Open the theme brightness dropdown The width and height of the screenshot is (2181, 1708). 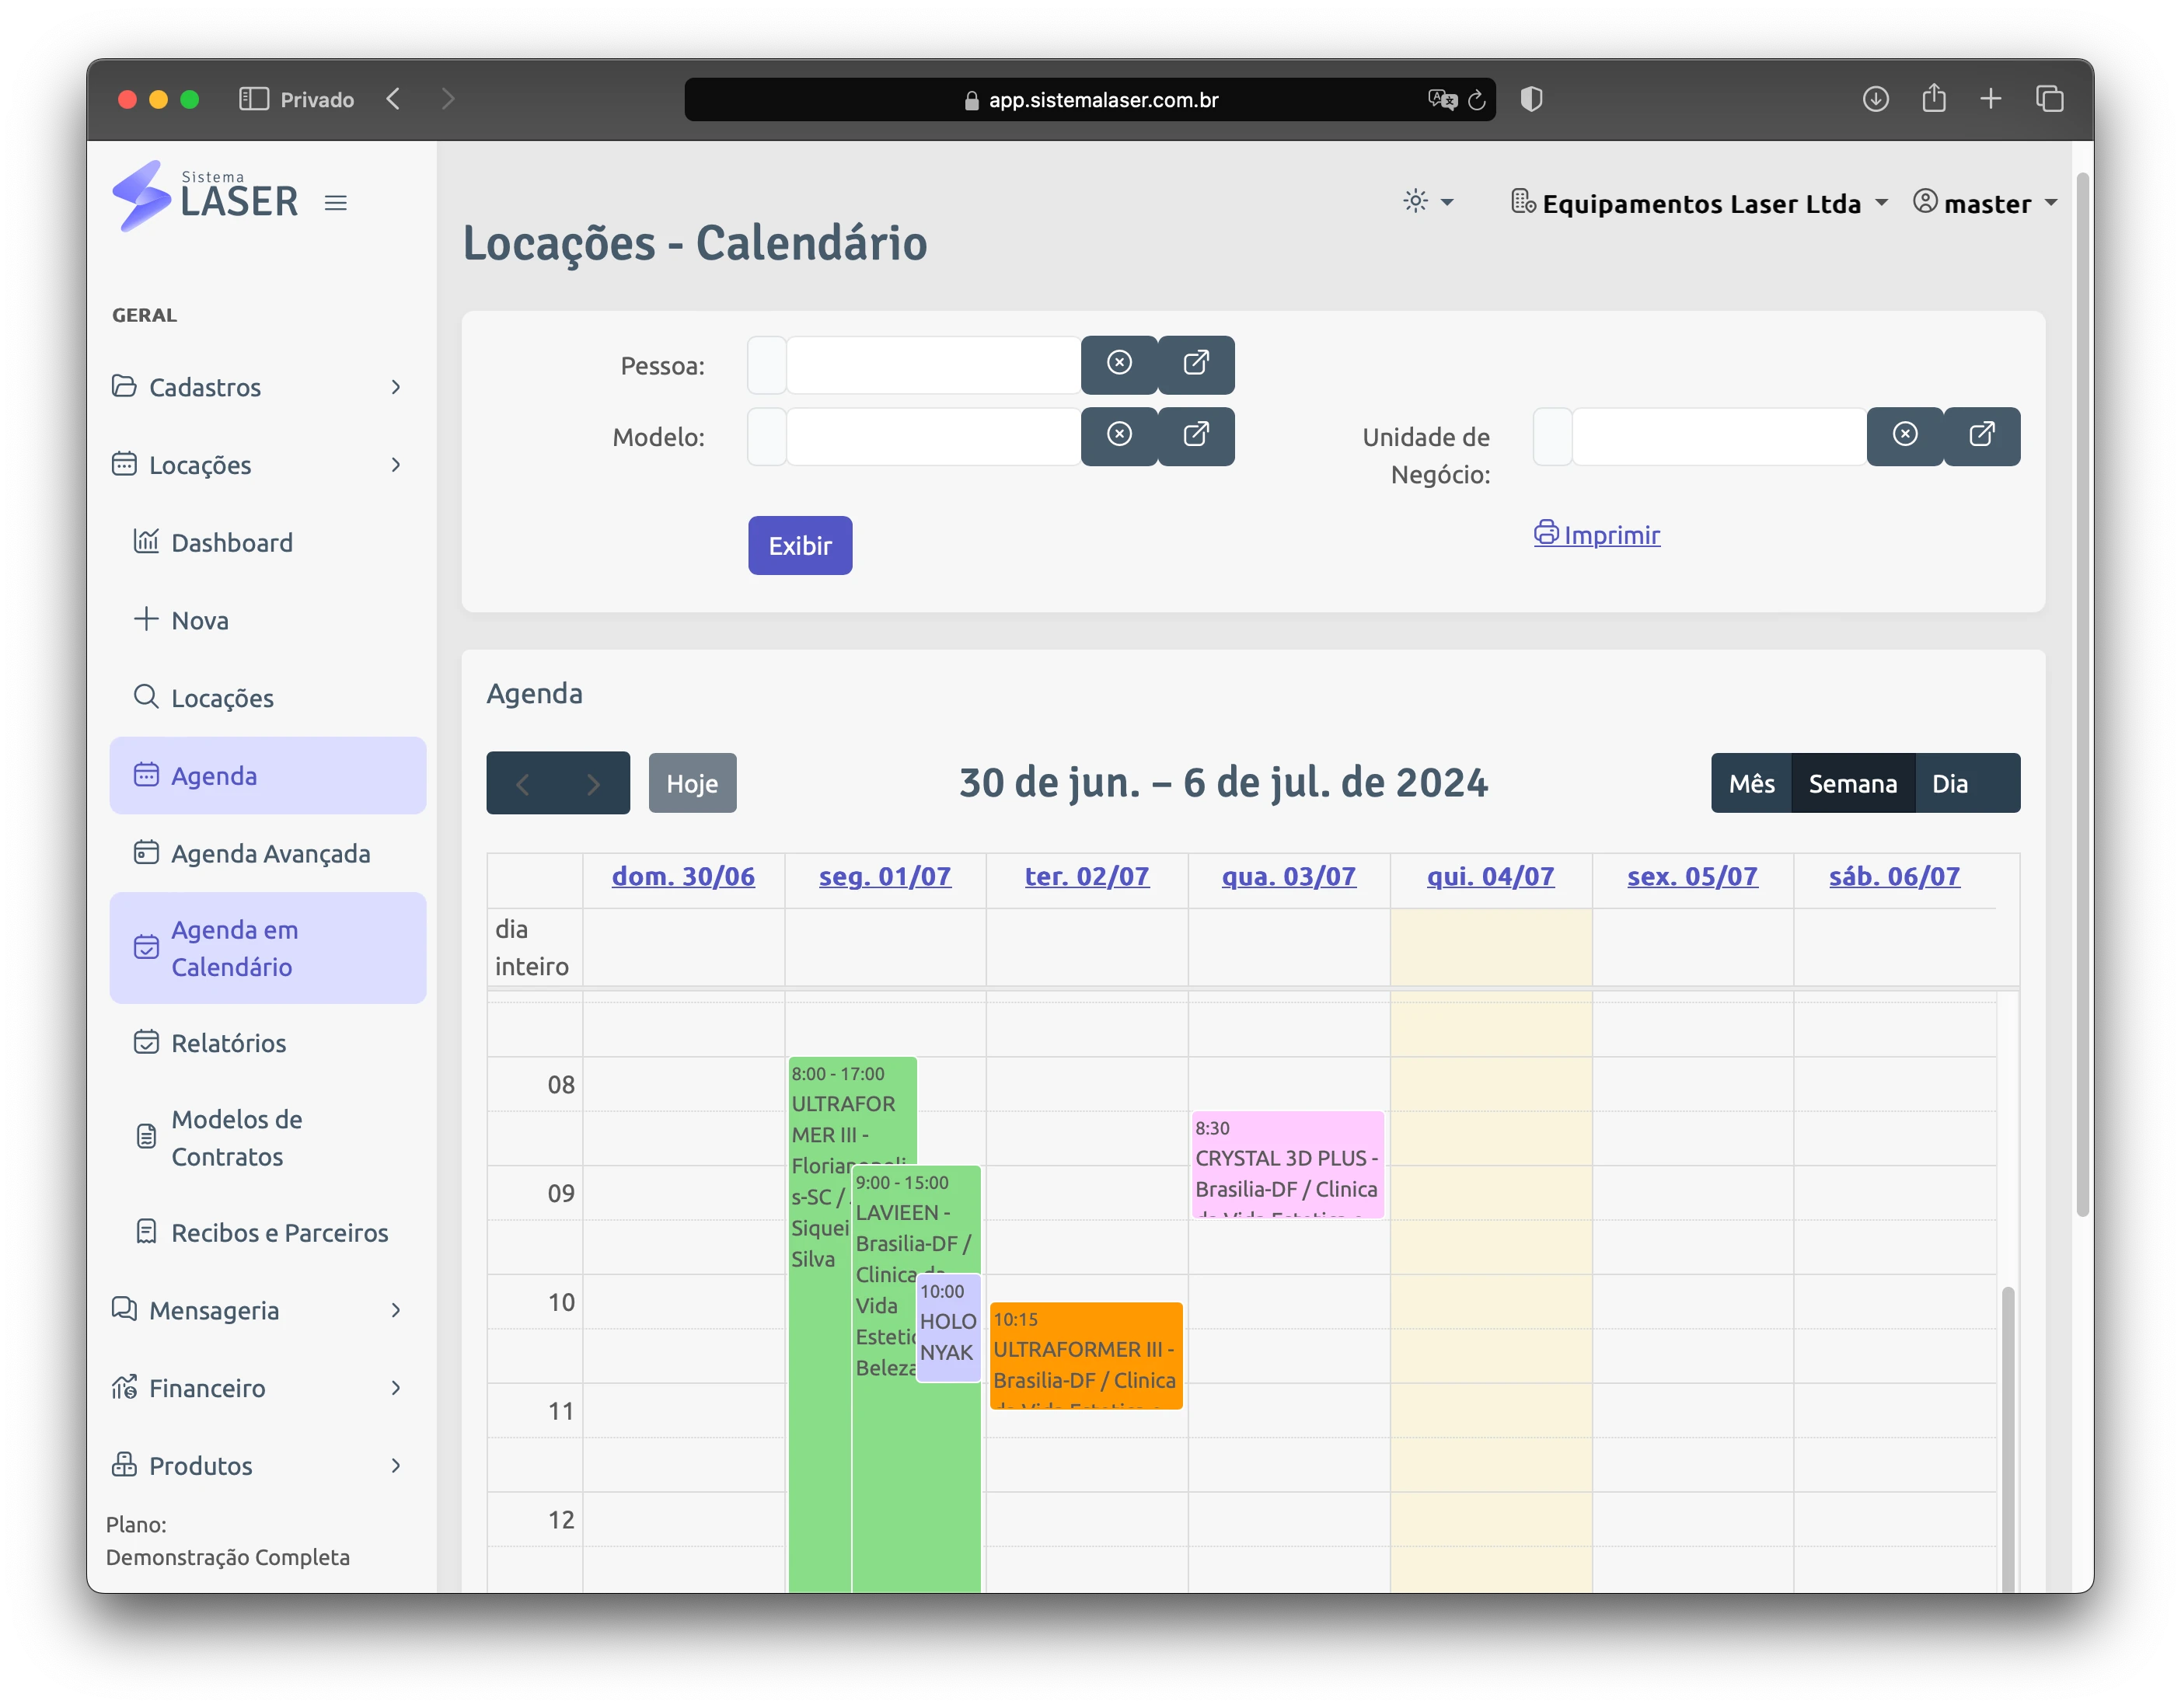[1427, 202]
